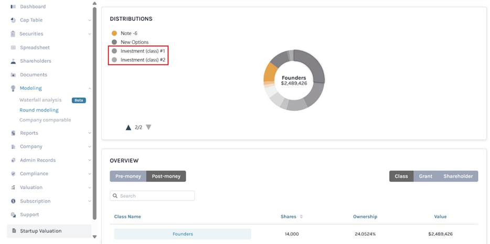The image size is (490, 244).
Task: Open Waterfall analysis page
Action: (40, 100)
